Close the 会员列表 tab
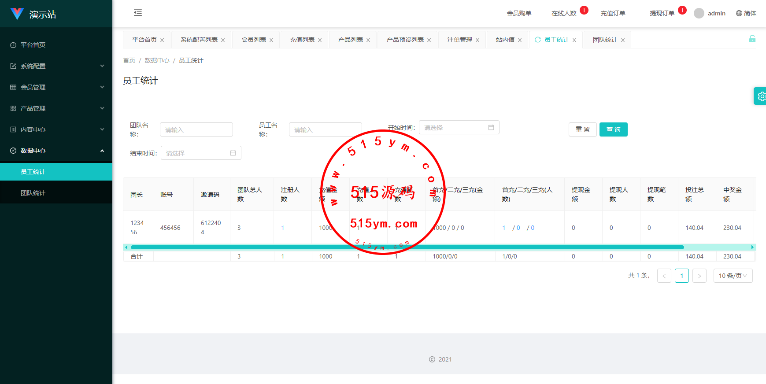This screenshot has width=766, height=384. coord(271,40)
